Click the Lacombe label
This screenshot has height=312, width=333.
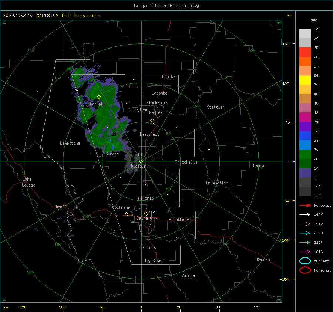pos(159,93)
